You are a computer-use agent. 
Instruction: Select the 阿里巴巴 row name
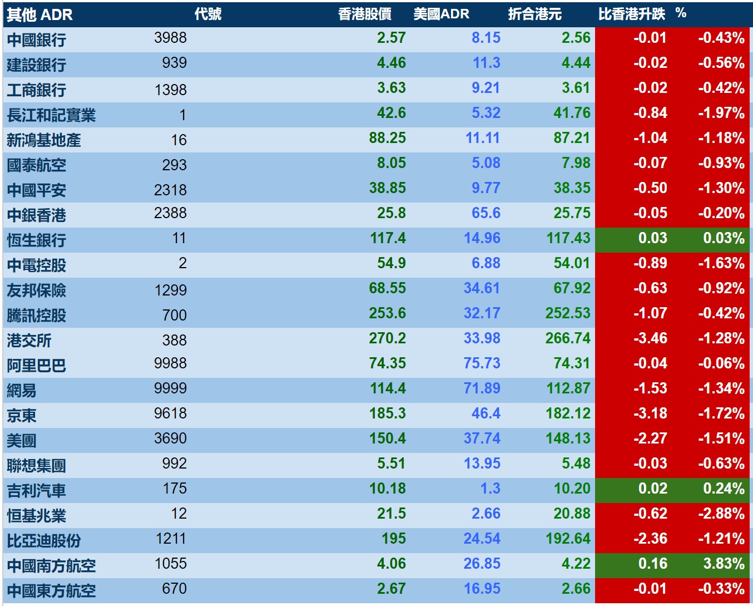tap(37, 366)
